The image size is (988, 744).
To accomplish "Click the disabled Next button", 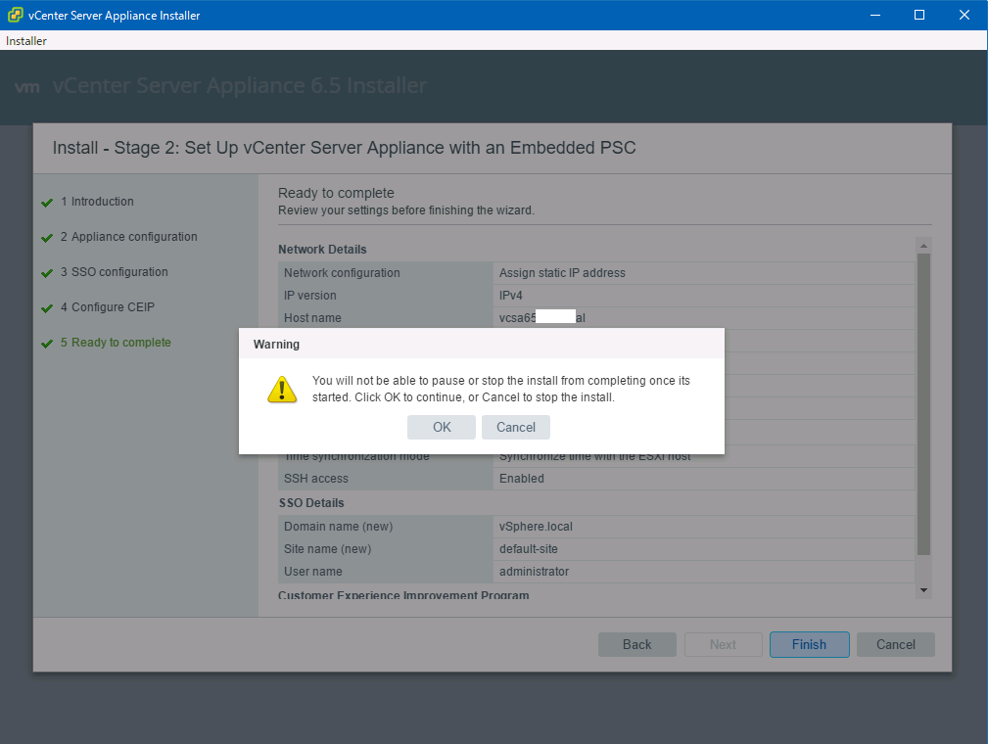I will point(723,644).
